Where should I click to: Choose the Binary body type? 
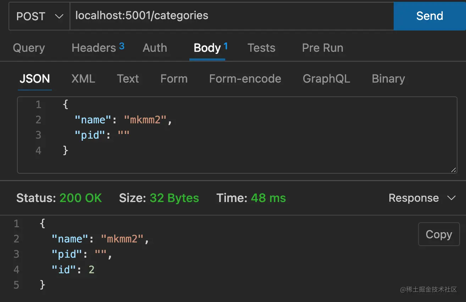click(388, 79)
